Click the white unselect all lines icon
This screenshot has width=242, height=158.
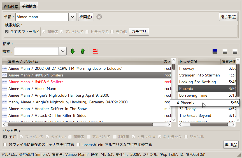(235, 51)
